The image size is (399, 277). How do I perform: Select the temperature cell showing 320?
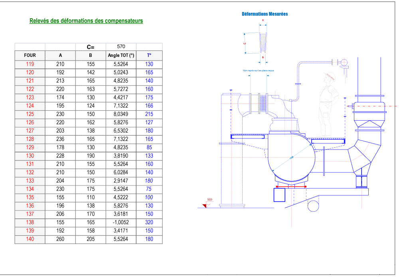(149, 222)
